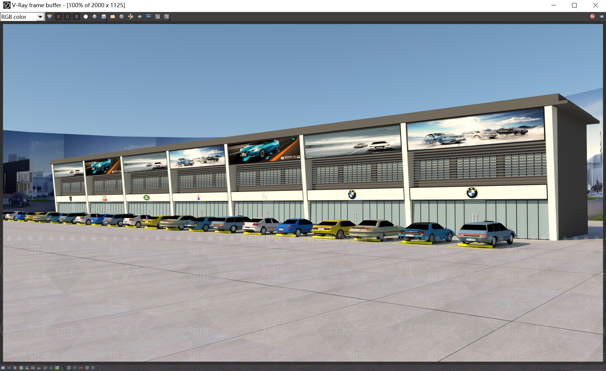
Task: Open the A/B compare blue toolbar icon
Action: point(148,17)
